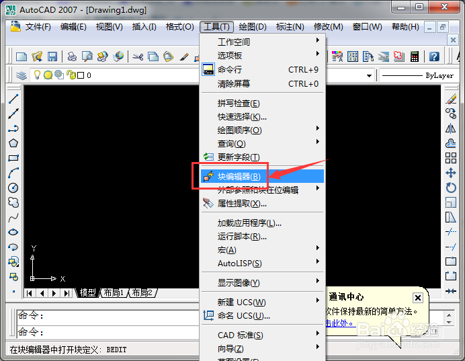Select the Polyline tool
The image size is (465, 361).
point(13,128)
